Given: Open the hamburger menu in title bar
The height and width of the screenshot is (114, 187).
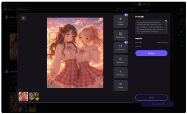Looking at the screenshot, I should pos(161,5).
